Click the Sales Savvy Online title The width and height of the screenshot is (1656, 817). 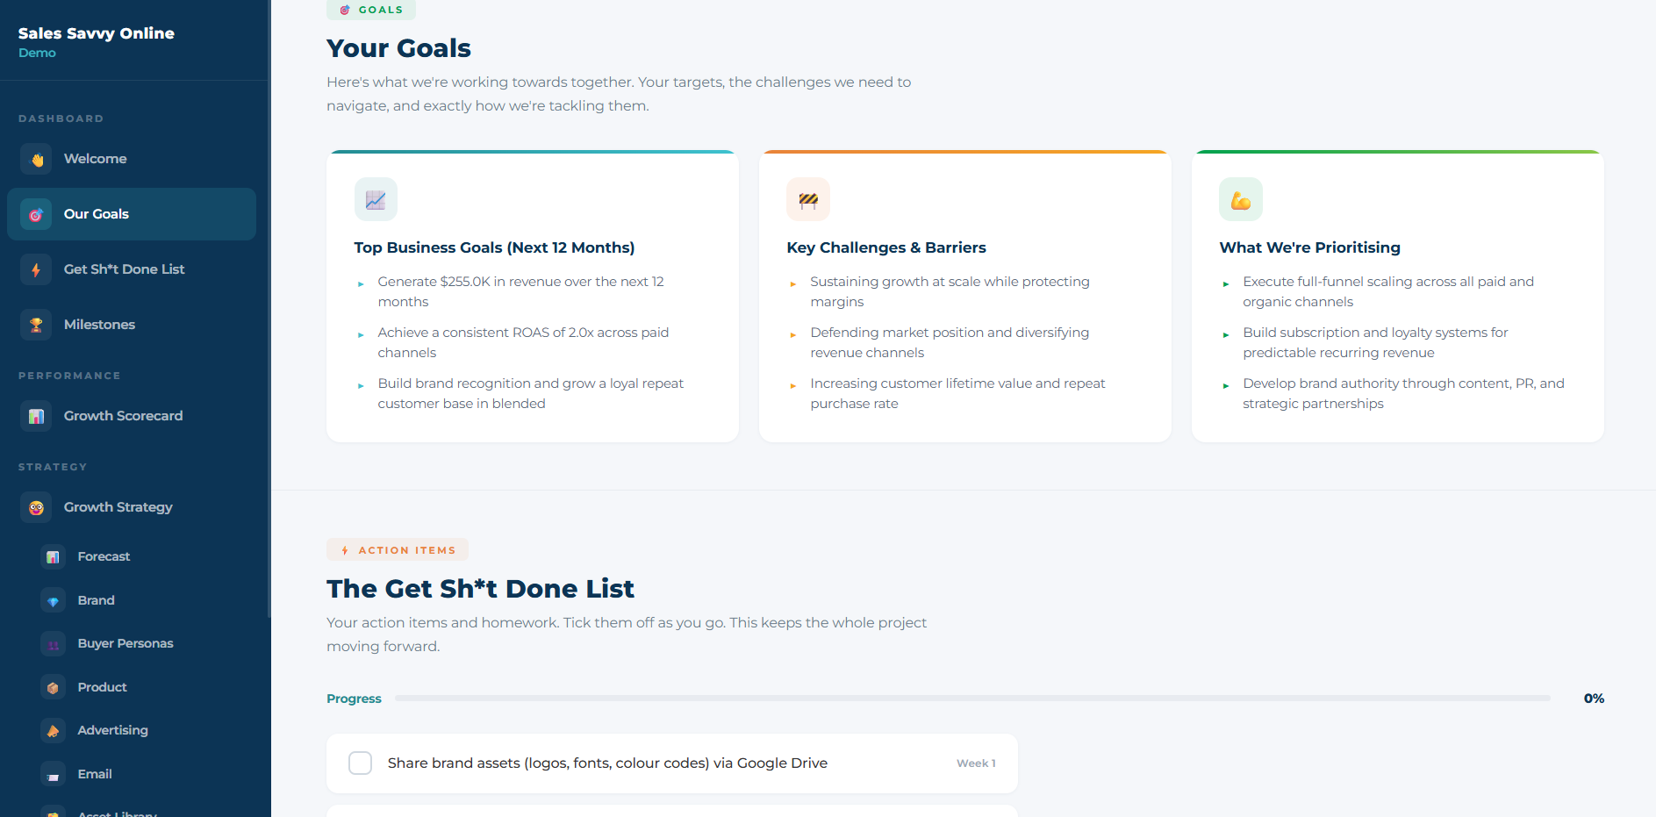tap(96, 33)
